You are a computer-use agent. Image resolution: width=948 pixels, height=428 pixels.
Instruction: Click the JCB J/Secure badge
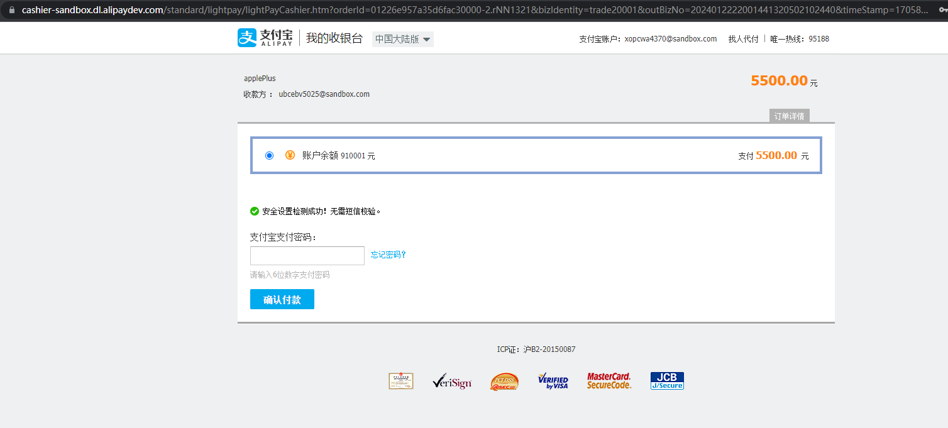click(x=667, y=381)
